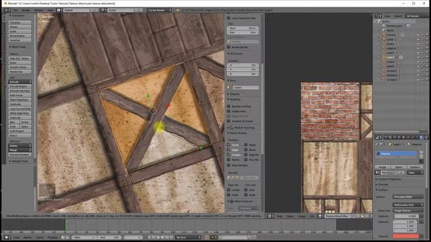
Task: Enable Show Weights checkbox
Action: (228, 165)
